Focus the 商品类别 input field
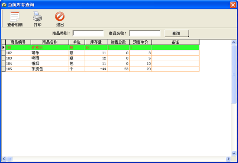The image size is (238, 163). 88,33
